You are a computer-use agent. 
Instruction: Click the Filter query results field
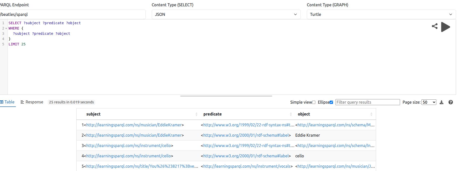pos(367,102)
